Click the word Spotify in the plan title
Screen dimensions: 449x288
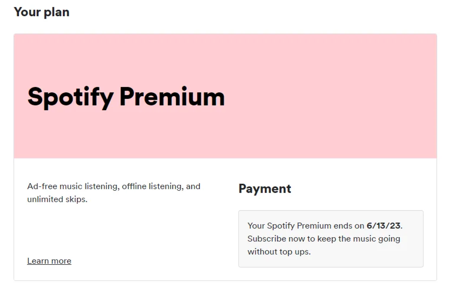(x=70, y=97)
